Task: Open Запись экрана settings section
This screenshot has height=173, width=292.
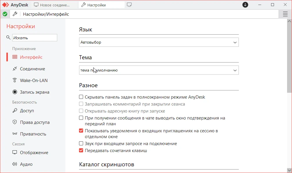Action: click(35, 92)
